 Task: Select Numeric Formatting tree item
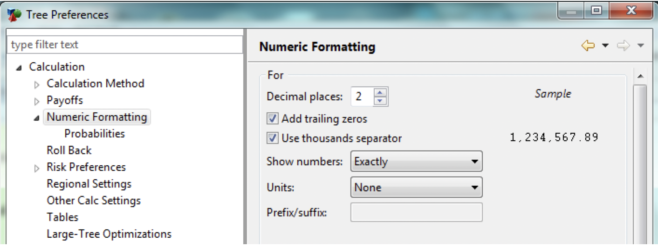click(x=97, y=117)
